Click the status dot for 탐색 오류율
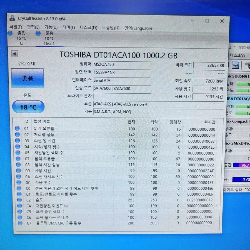This screenshot has width=250, height=250. (x=18, y=159)
